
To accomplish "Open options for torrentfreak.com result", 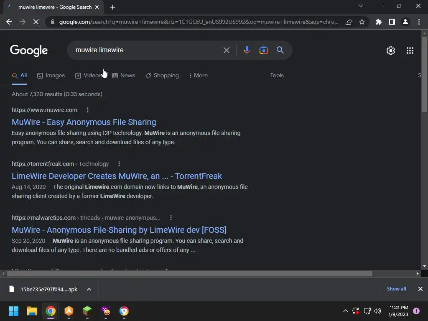I will coord(119,164).
